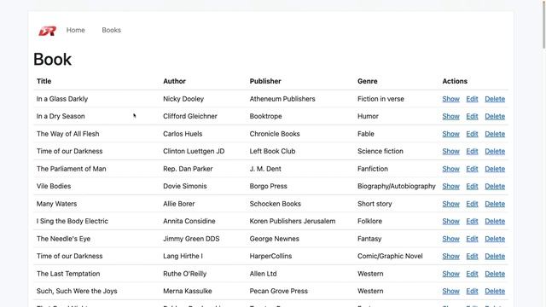Delete The Last Temptation book
The height and width of the screenshot is (307, 546).
[x=495, y=274]
